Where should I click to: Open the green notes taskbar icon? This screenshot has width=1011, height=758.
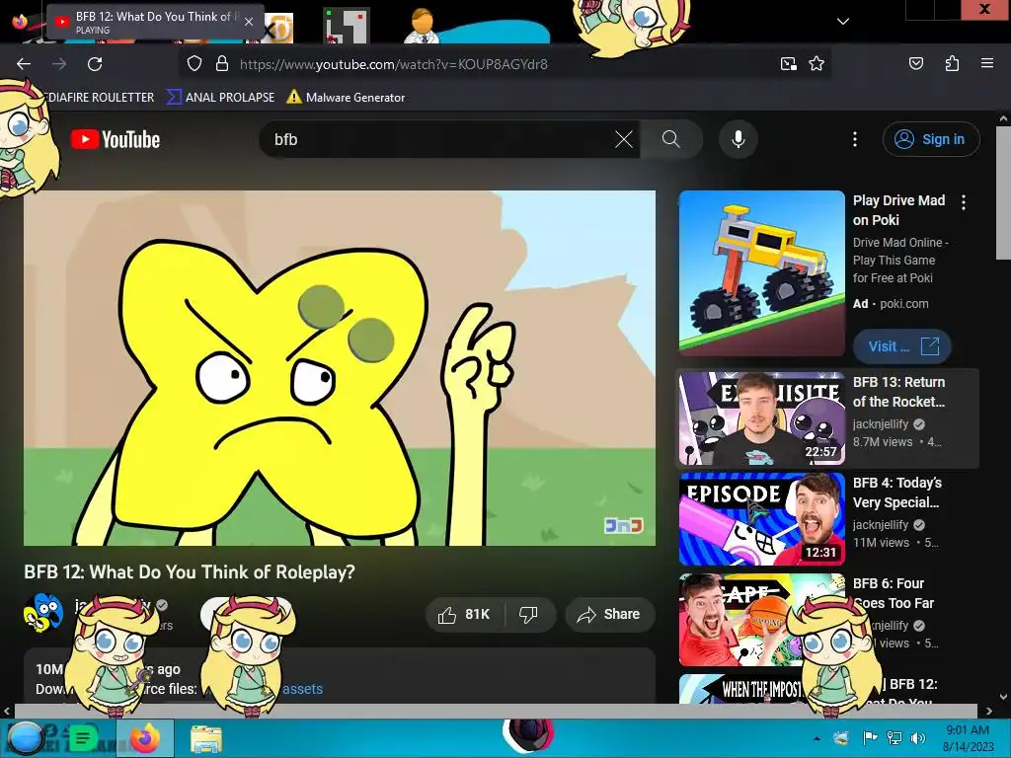(82, 738)
